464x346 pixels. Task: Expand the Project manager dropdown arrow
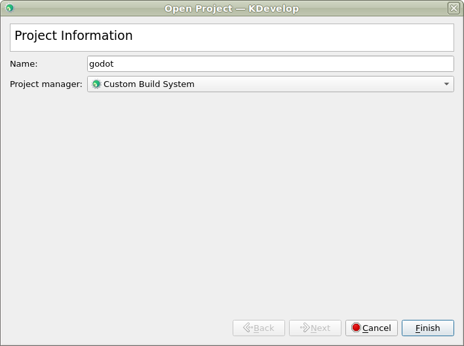(446, 84)
